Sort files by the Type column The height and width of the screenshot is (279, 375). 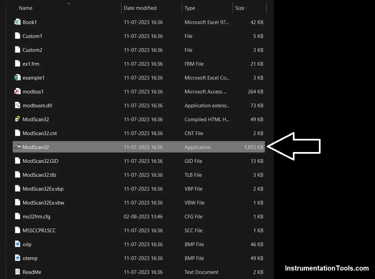(x=190, y=8)
